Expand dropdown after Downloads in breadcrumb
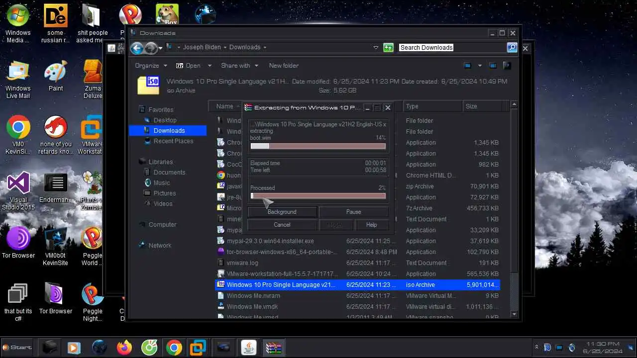 pos(265,48)
